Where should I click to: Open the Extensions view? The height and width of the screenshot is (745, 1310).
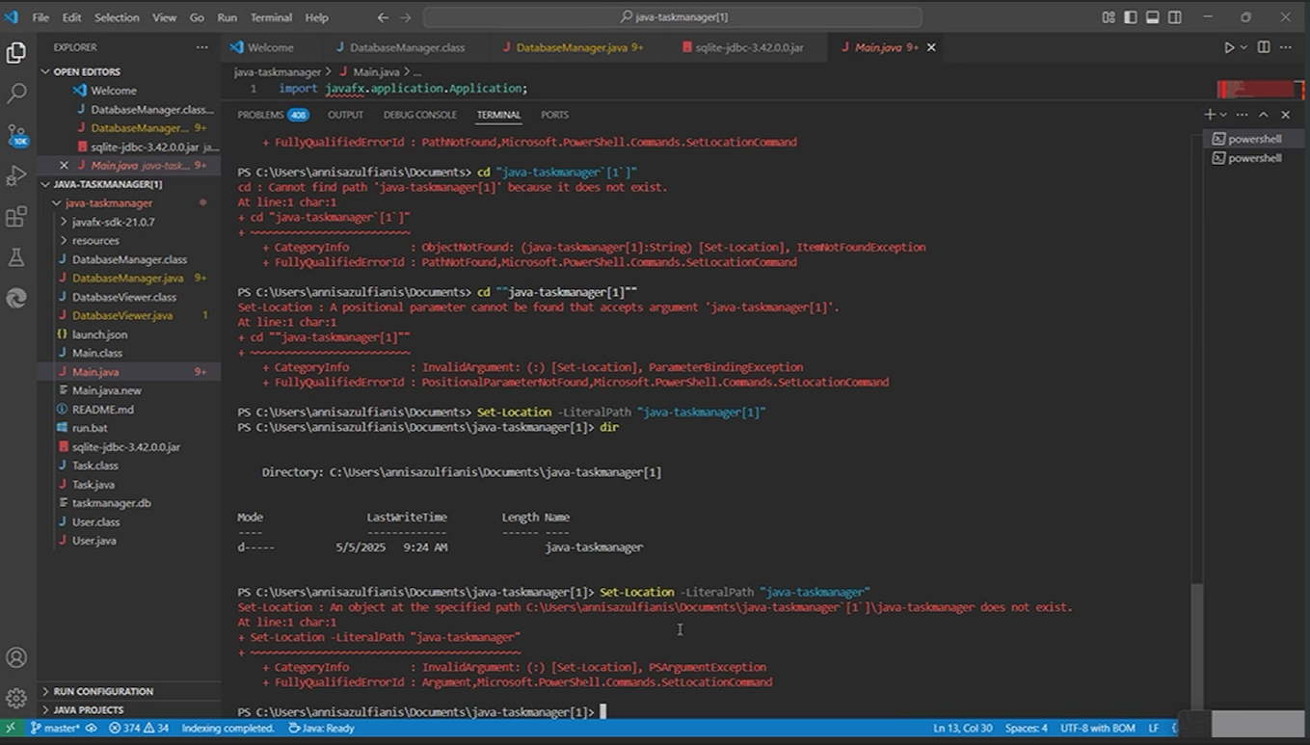16,217
